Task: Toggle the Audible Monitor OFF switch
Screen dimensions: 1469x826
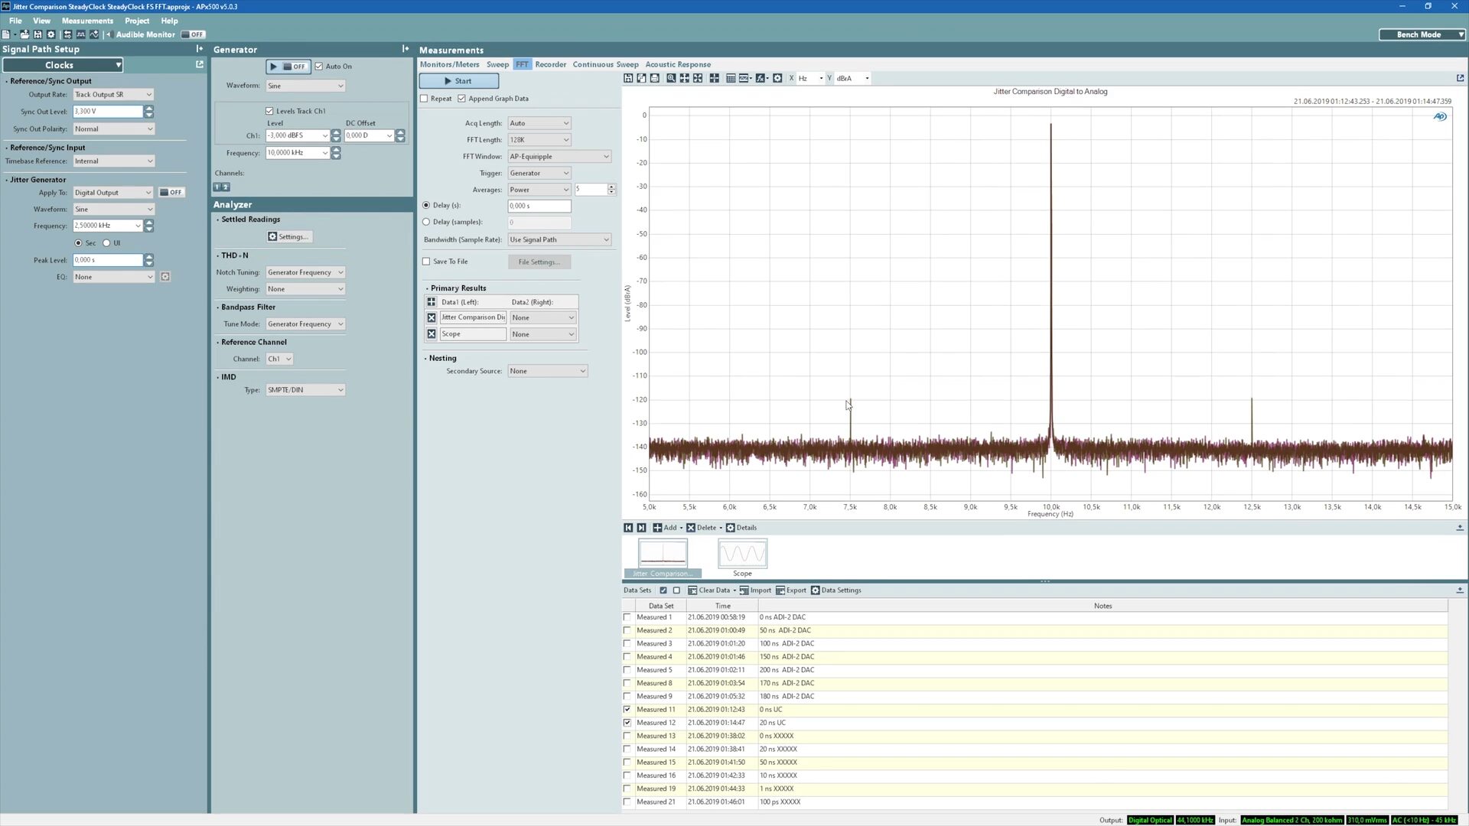Action: tap(193, 34)
